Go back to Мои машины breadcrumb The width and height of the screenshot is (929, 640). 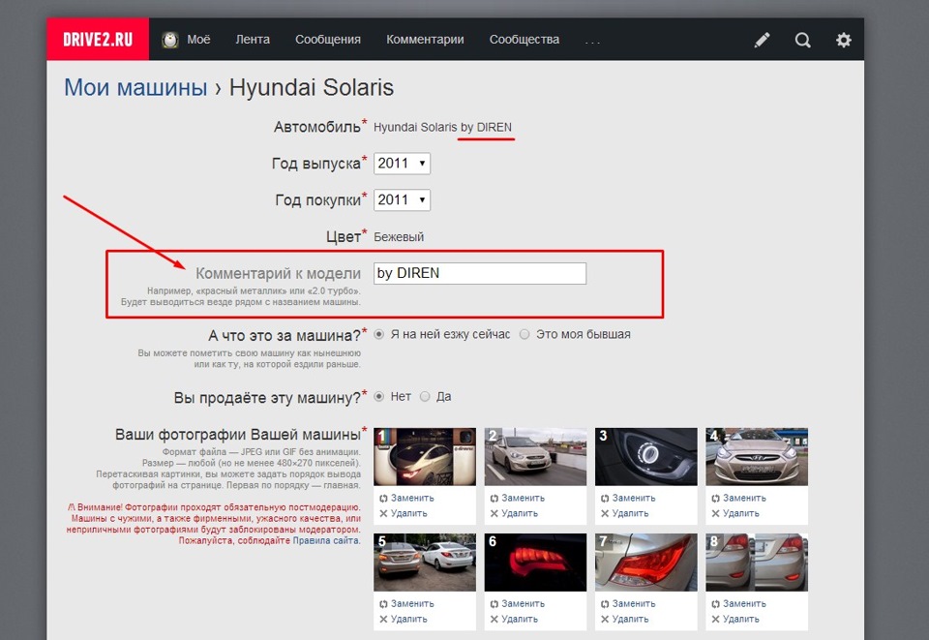click(135, 87)
